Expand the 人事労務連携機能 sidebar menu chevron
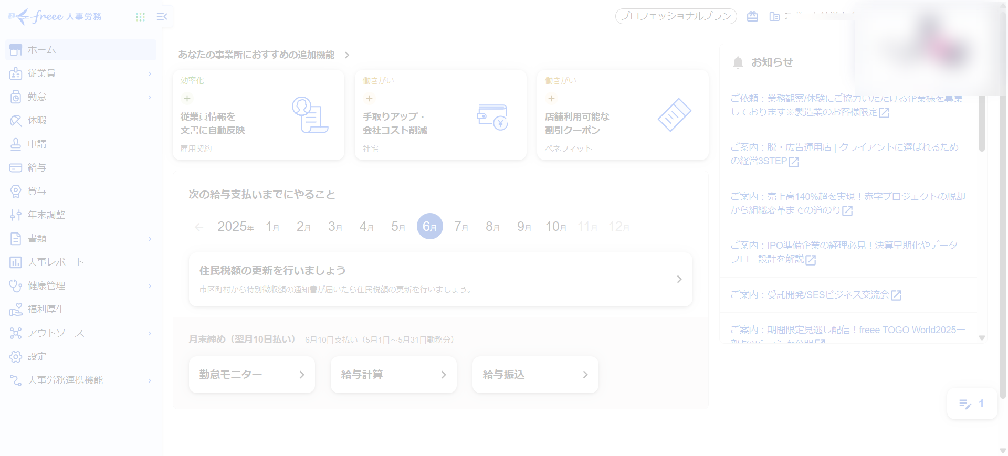The height and width of the screenshot is (456, 1008). [150, 380]
